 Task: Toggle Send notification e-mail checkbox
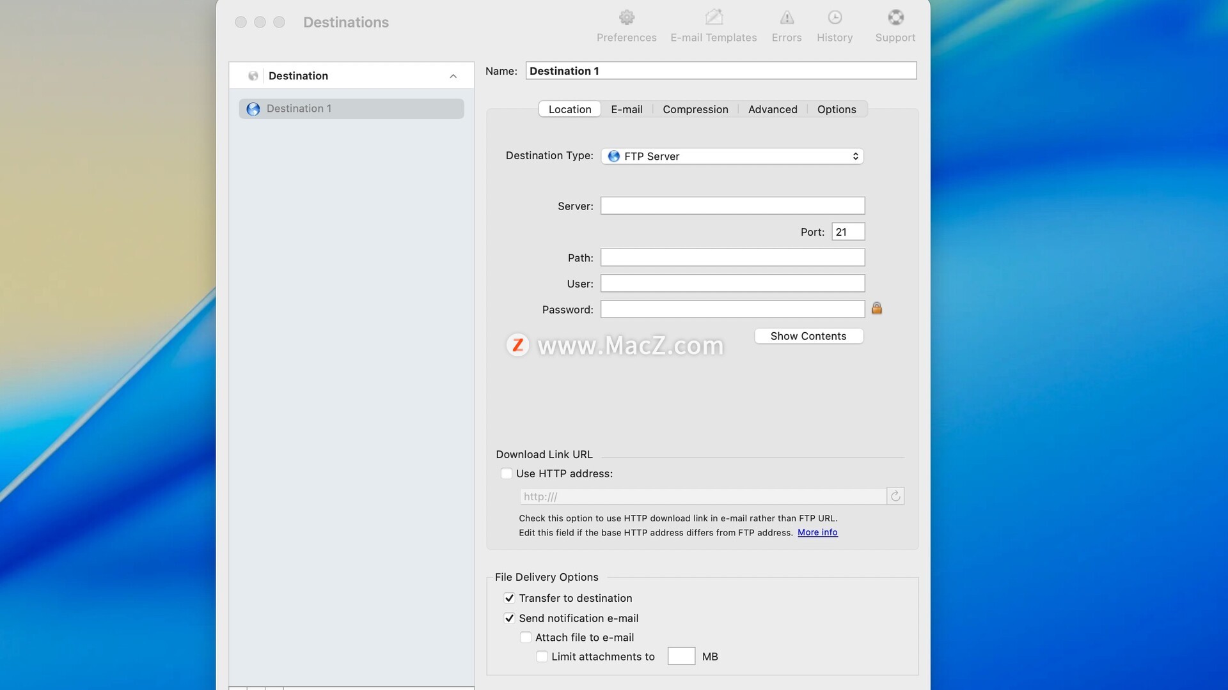click(x=509, y=618)
